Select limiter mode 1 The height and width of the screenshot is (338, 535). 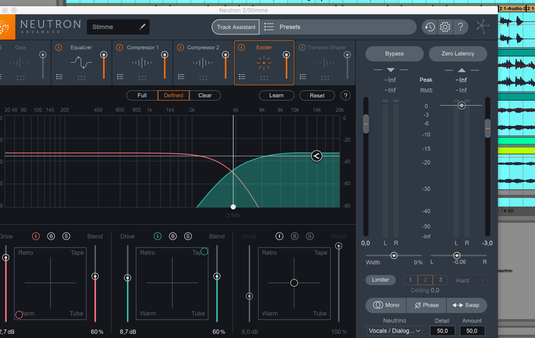(x=410, y=280)
